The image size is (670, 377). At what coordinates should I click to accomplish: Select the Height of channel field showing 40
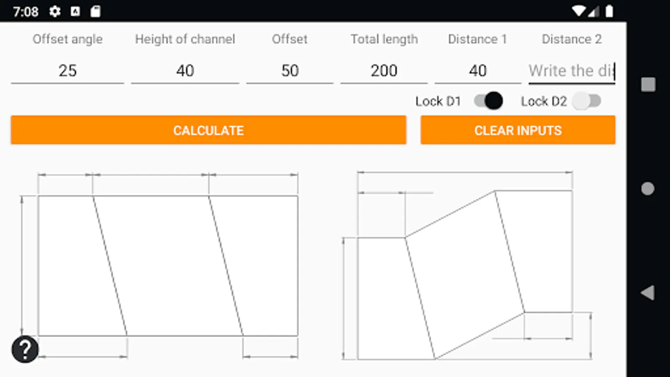pos(185,70)
